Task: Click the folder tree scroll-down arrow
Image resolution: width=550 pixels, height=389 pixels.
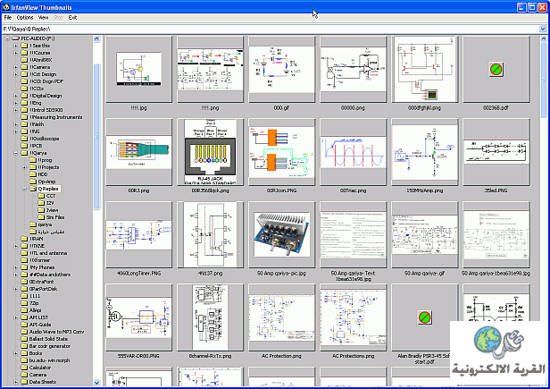Action: click(97, 383)
